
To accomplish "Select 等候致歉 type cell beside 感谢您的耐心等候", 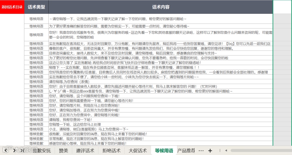I will 36,143.
